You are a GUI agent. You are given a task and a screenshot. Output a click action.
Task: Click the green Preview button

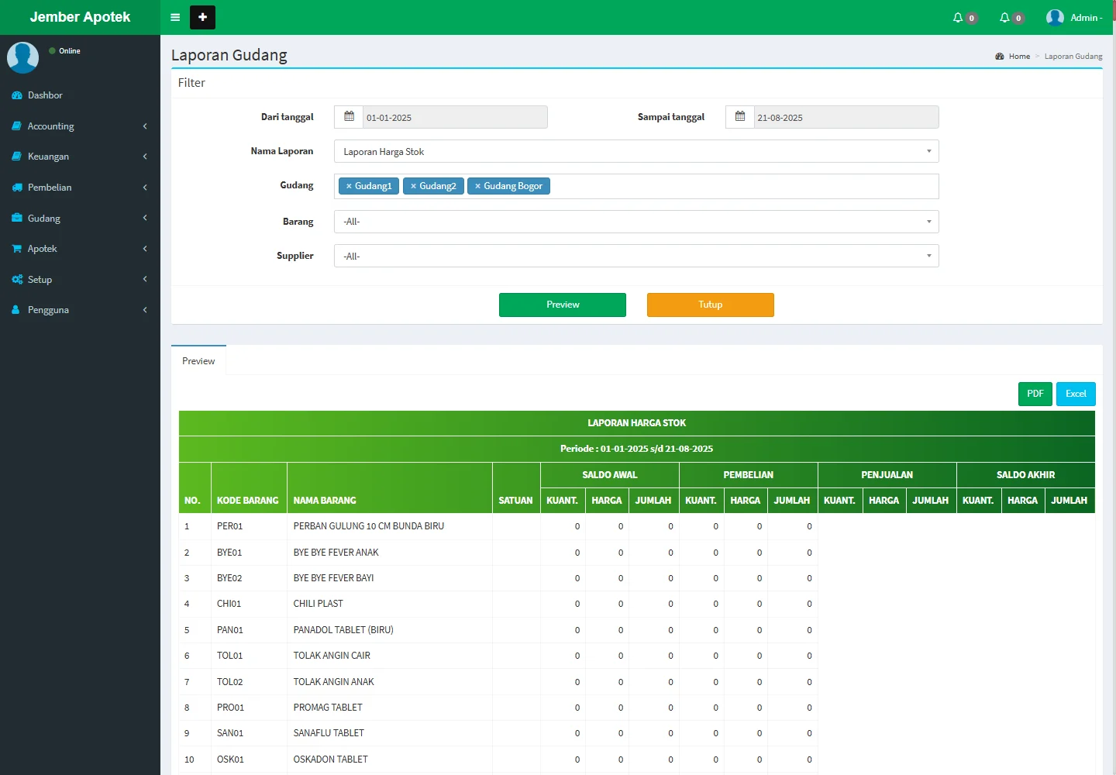click(562, 305)
